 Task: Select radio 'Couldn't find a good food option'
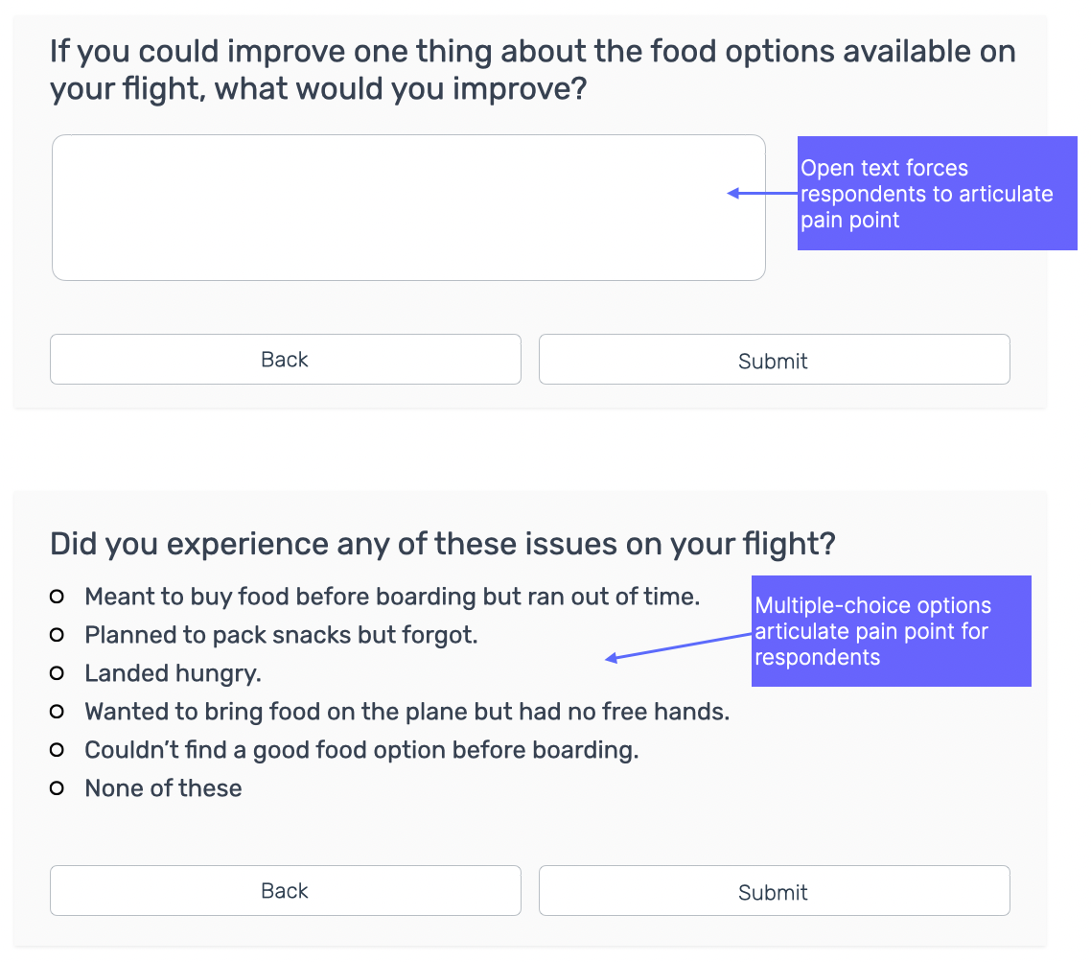(x=57, y=750)
